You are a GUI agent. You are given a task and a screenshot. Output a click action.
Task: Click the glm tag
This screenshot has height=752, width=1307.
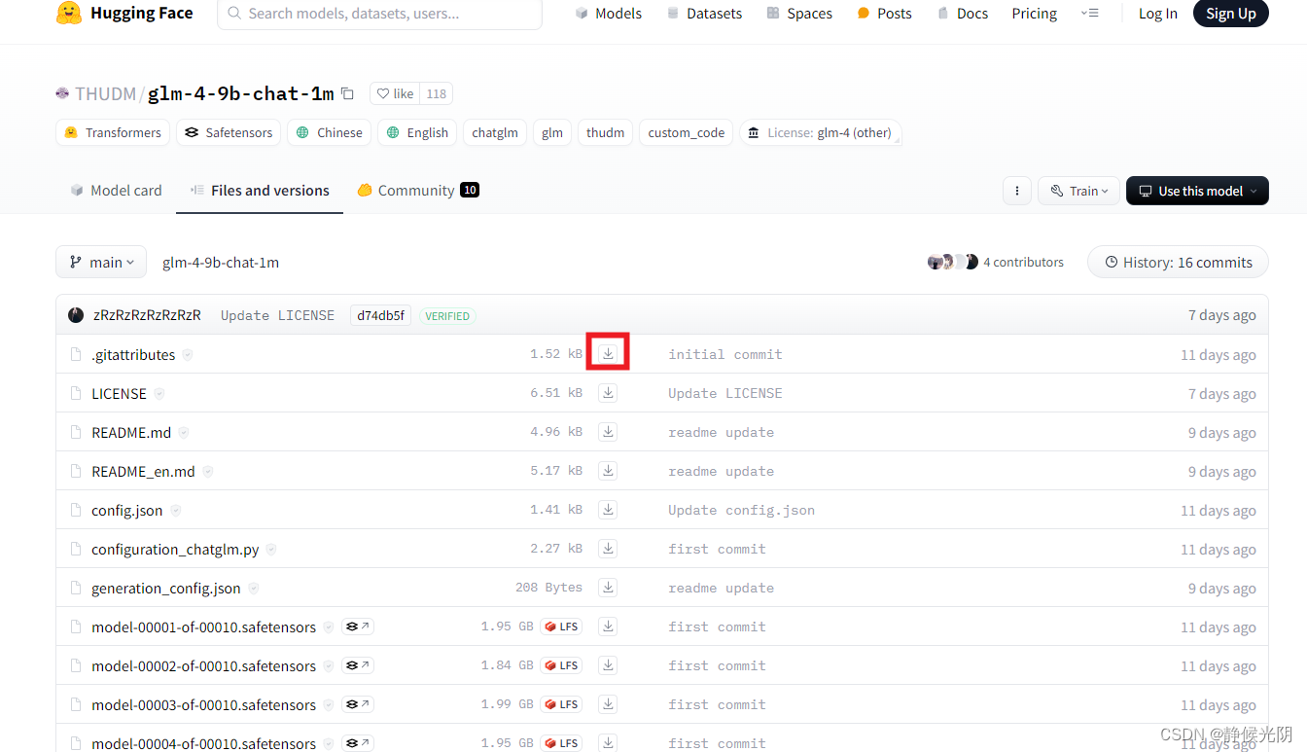tap(552, 132)
